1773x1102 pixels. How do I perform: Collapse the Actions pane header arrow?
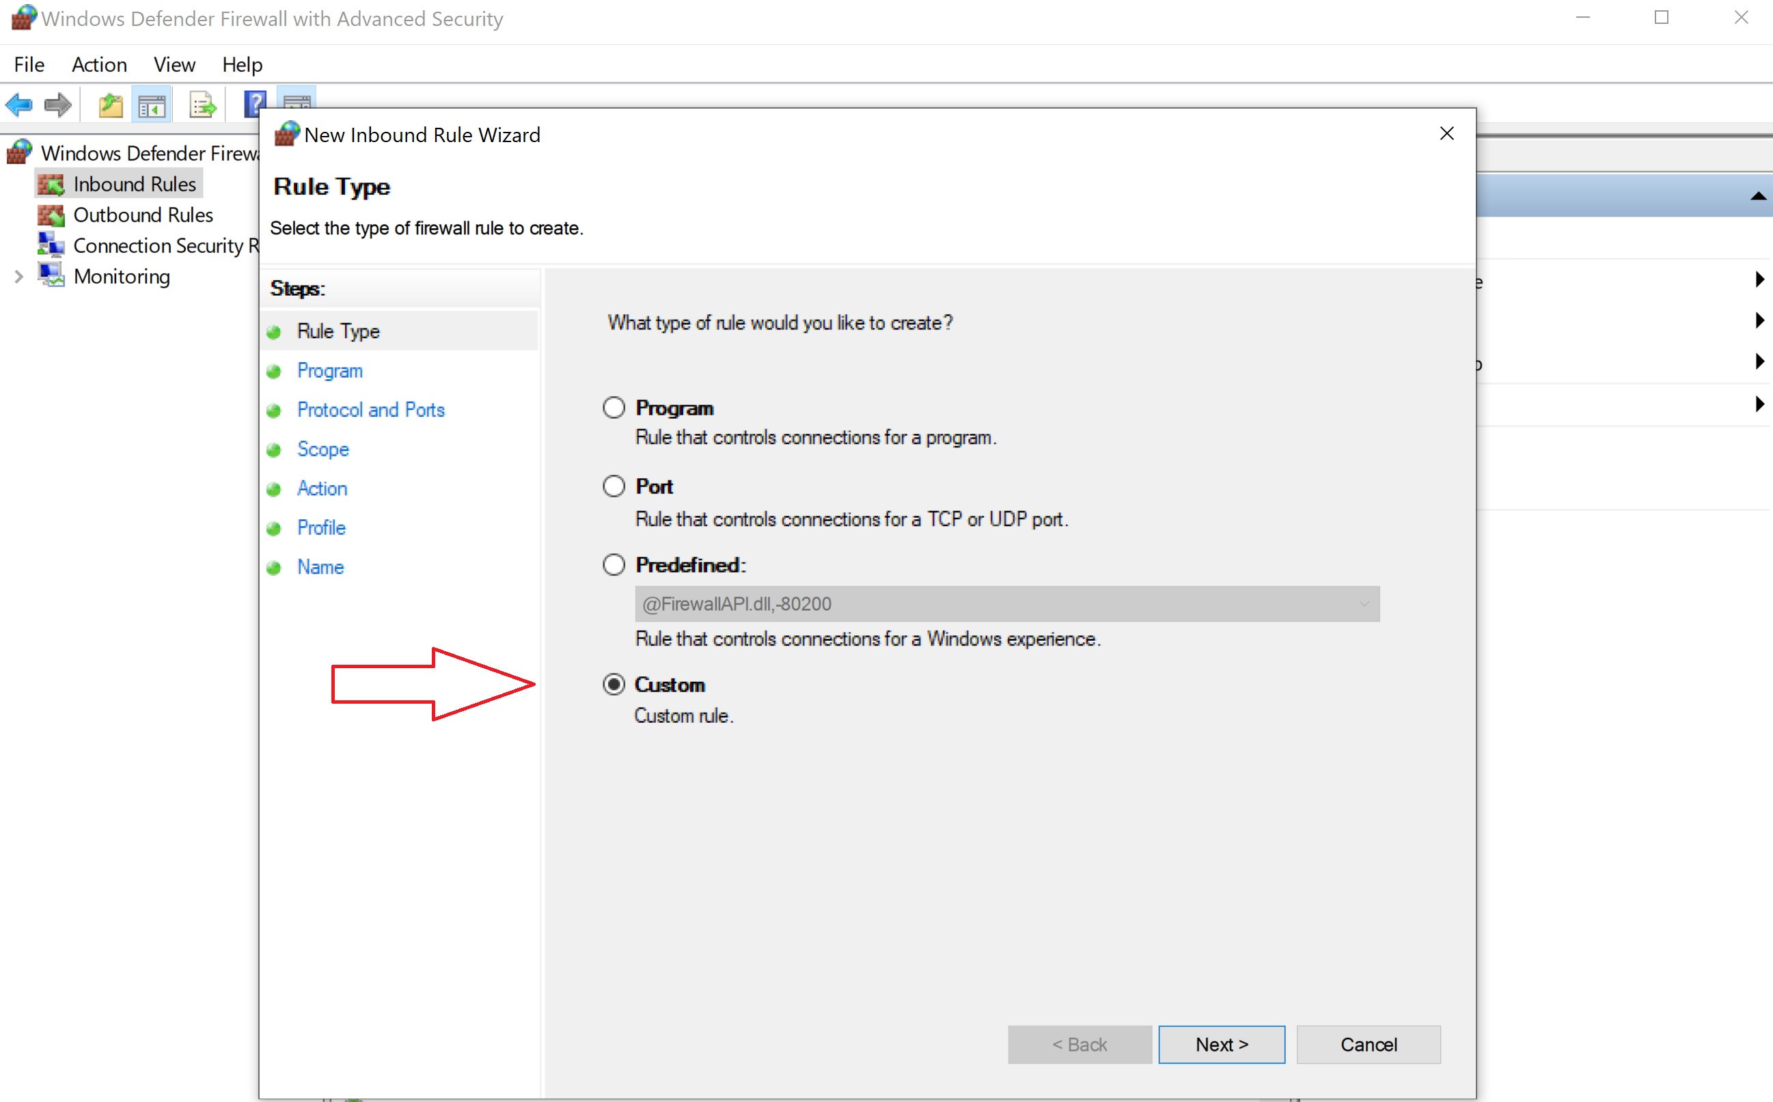(x=1758, y=195)
